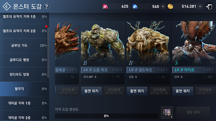The image size is (216, 121).
Task: Add more blue diamonds with plus icon
Action: pyautogui.click(x=163, y=7)
